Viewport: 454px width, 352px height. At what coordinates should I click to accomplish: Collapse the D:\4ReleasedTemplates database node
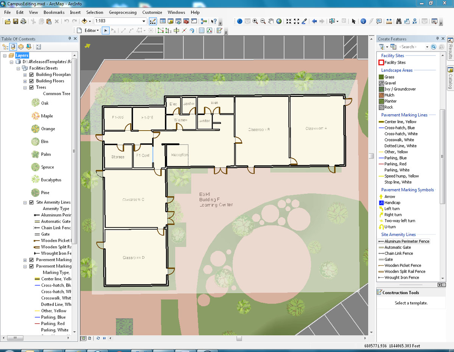tap(11, 62)
